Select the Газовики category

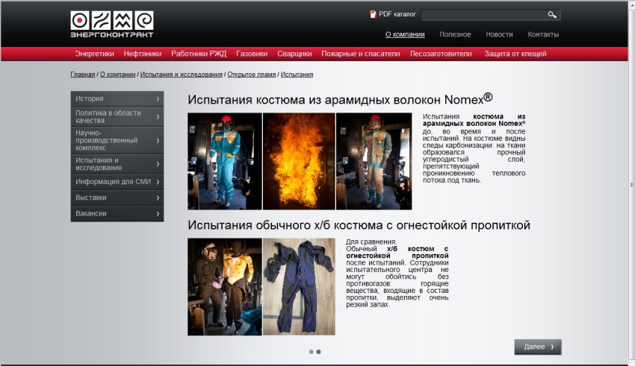coord(252,54)
